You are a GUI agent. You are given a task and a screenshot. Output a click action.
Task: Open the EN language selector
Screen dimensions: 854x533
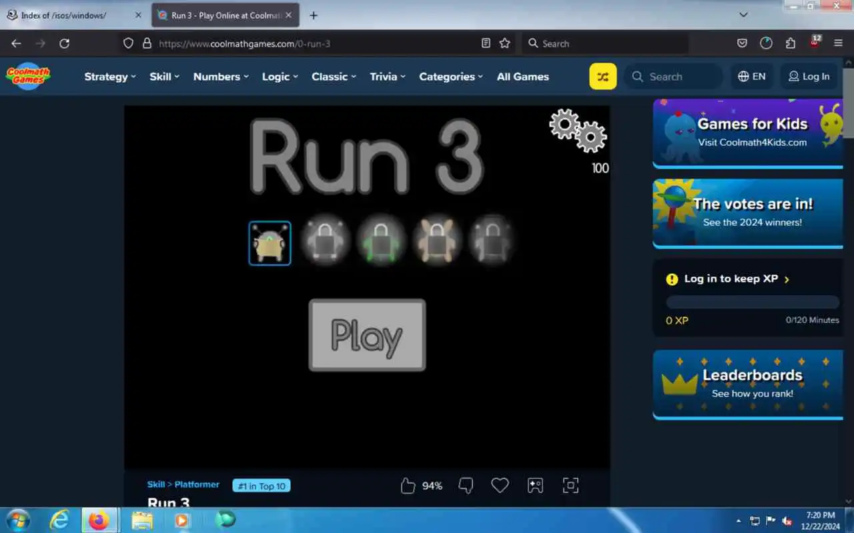coord(752,77)
